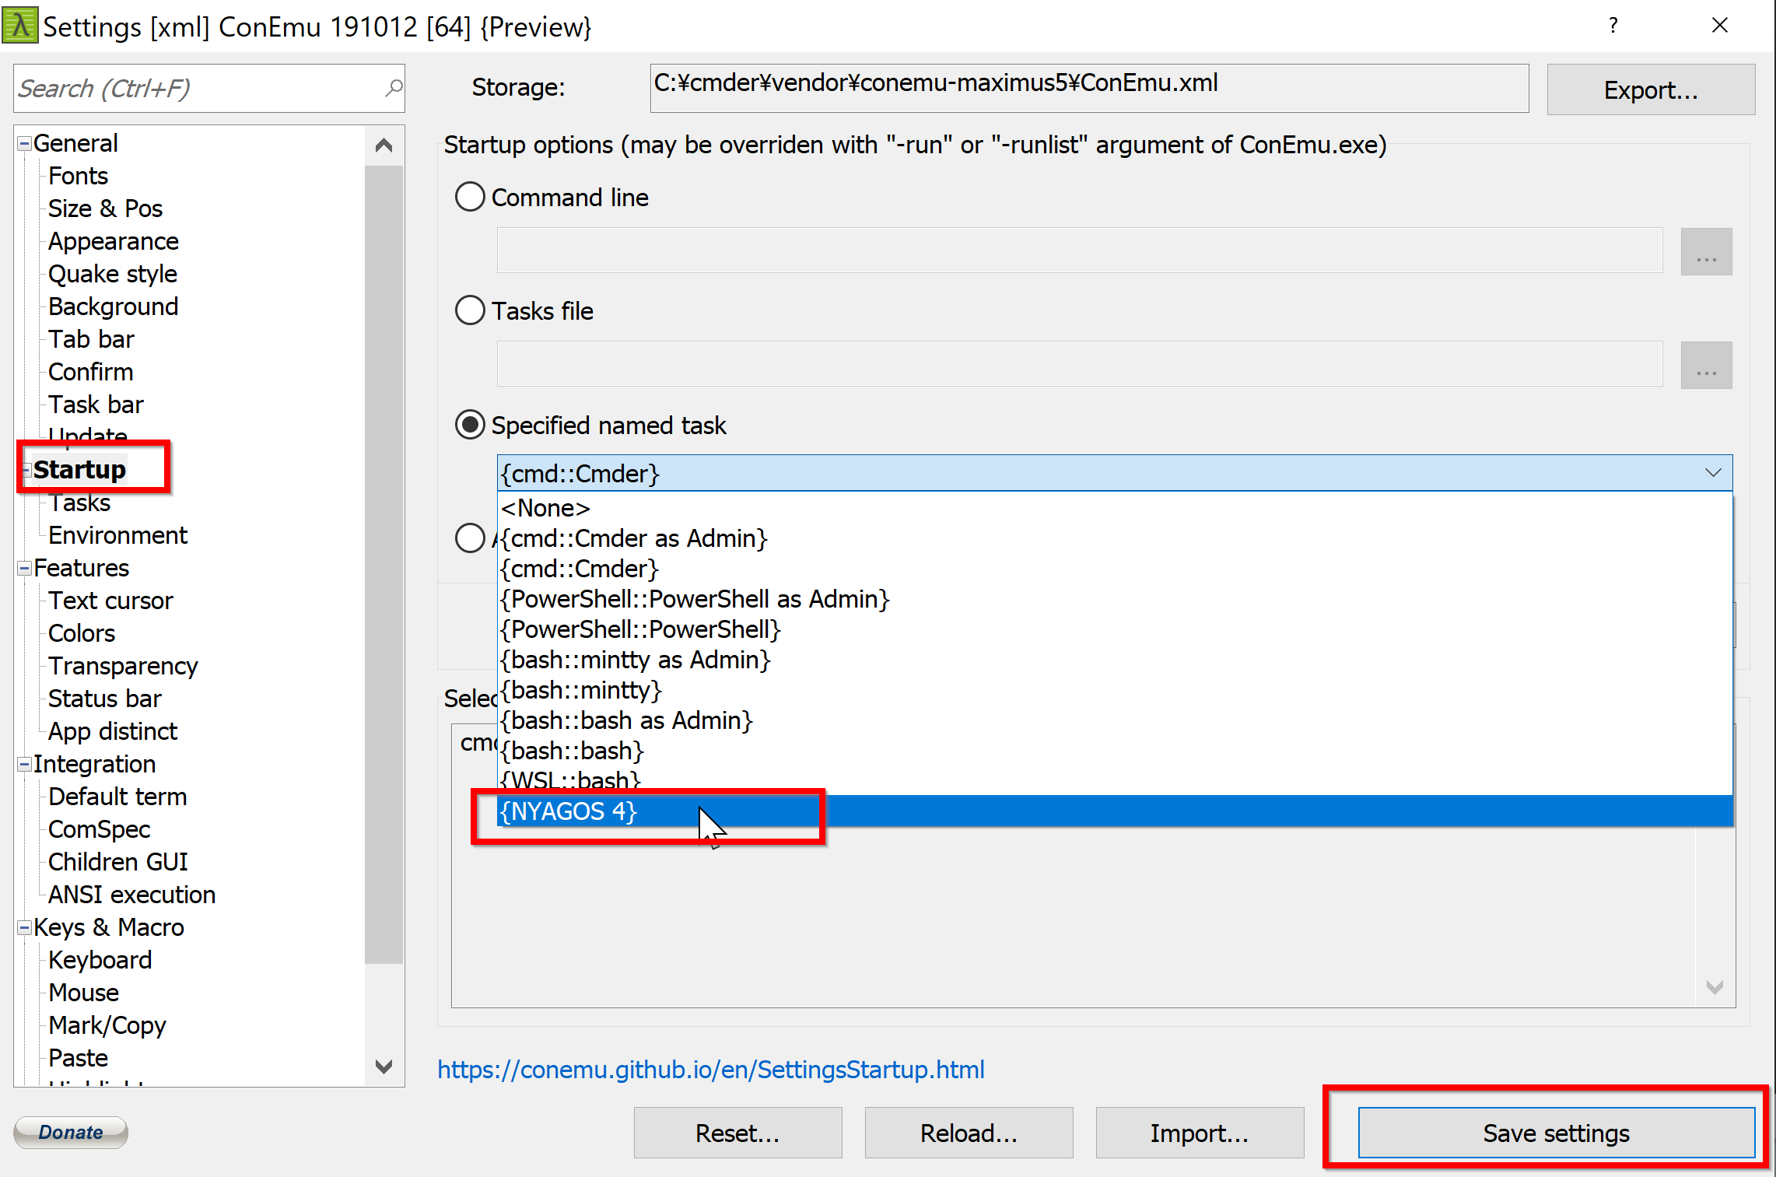This screenshot has height=1177, width=1776.
Task: Click the Export... button
Action: click(1650, 89)
